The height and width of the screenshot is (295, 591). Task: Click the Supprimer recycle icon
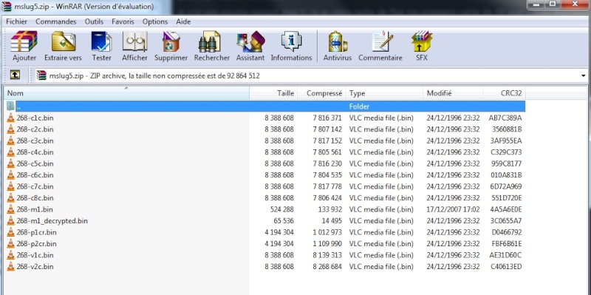[x=171, y=41]
